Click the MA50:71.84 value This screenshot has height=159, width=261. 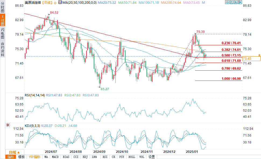coord(127,3)
